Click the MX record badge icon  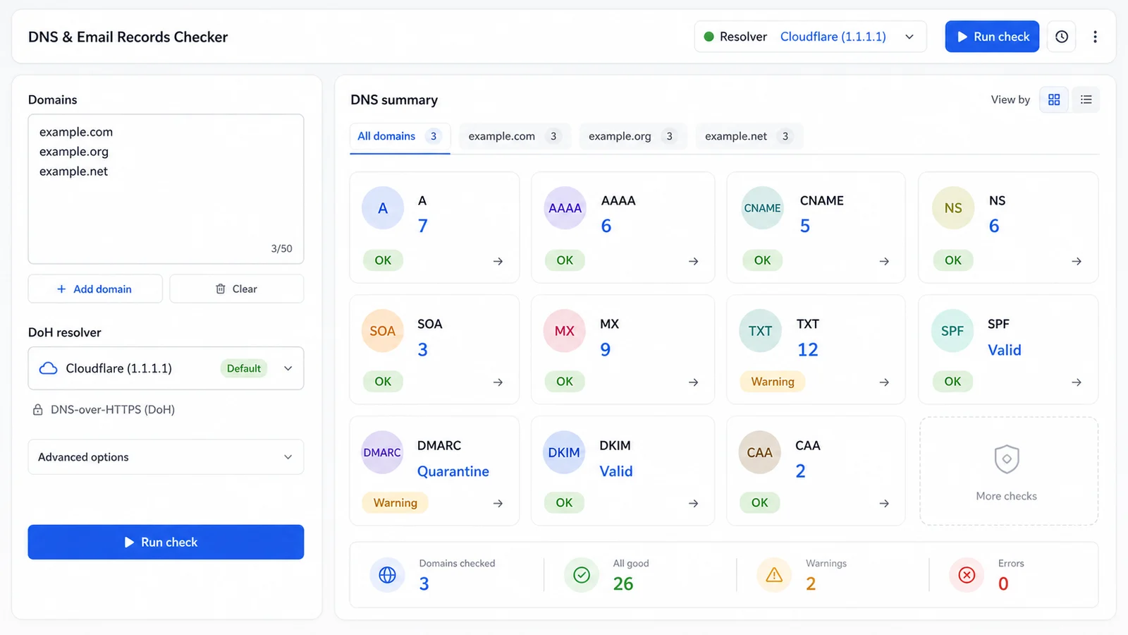[565, 331]
